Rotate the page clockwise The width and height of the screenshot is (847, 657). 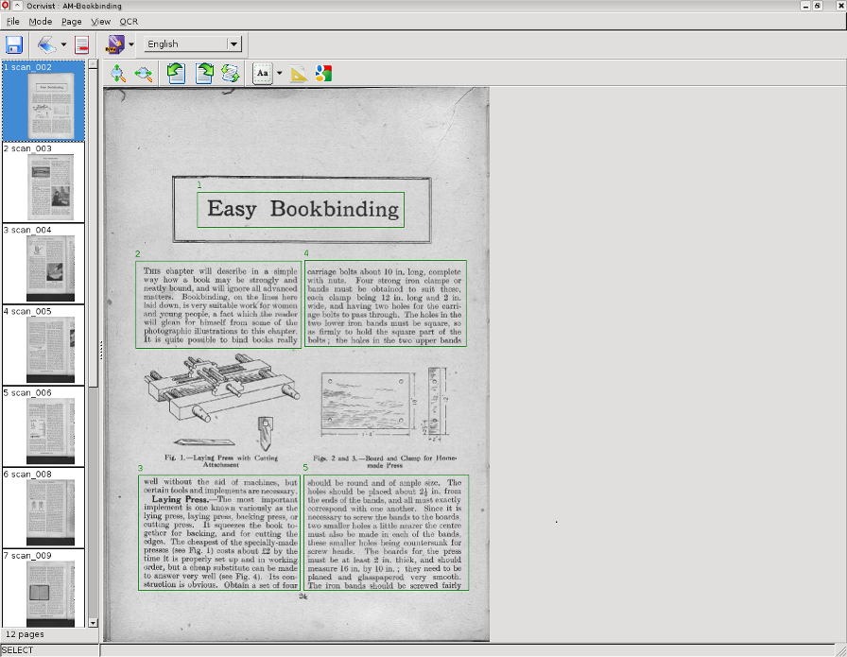(x=204, y=74)
